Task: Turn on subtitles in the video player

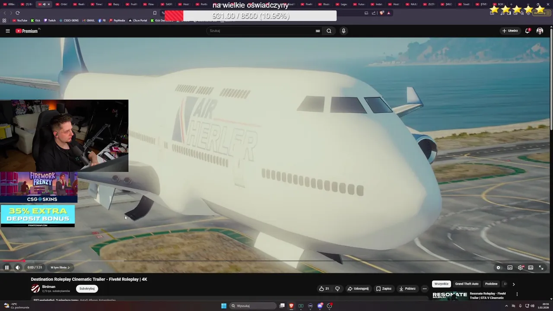Action: [x=510, y=267]
